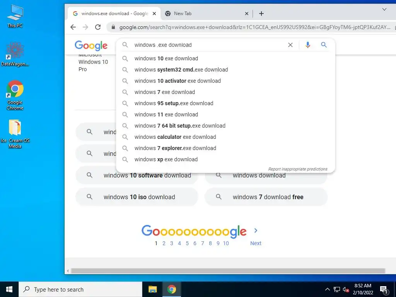Select Google Chrome desktop shortcut
The width and height of the screenshot is (396, 297).
pyautogui.click(x=15, y=95)
